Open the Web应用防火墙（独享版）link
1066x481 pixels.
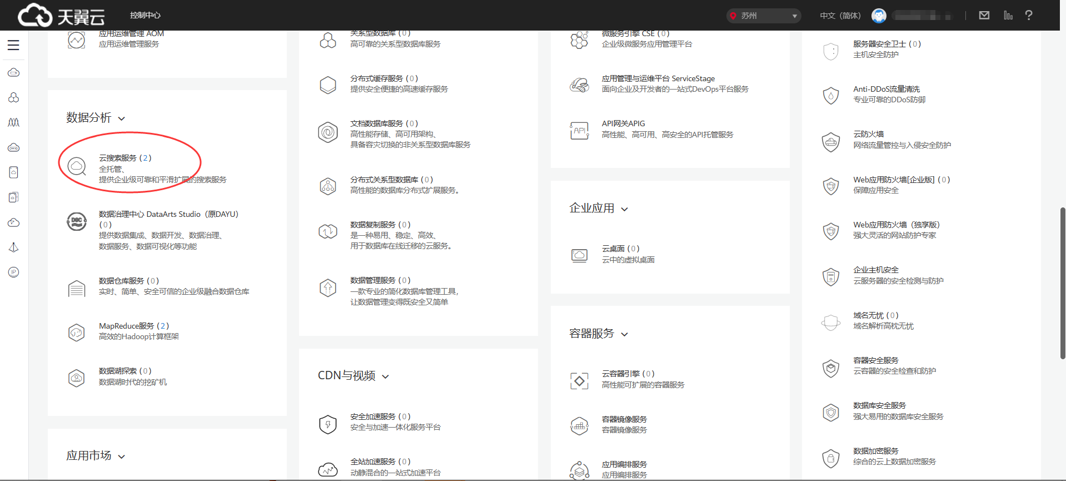coord(896,225)
